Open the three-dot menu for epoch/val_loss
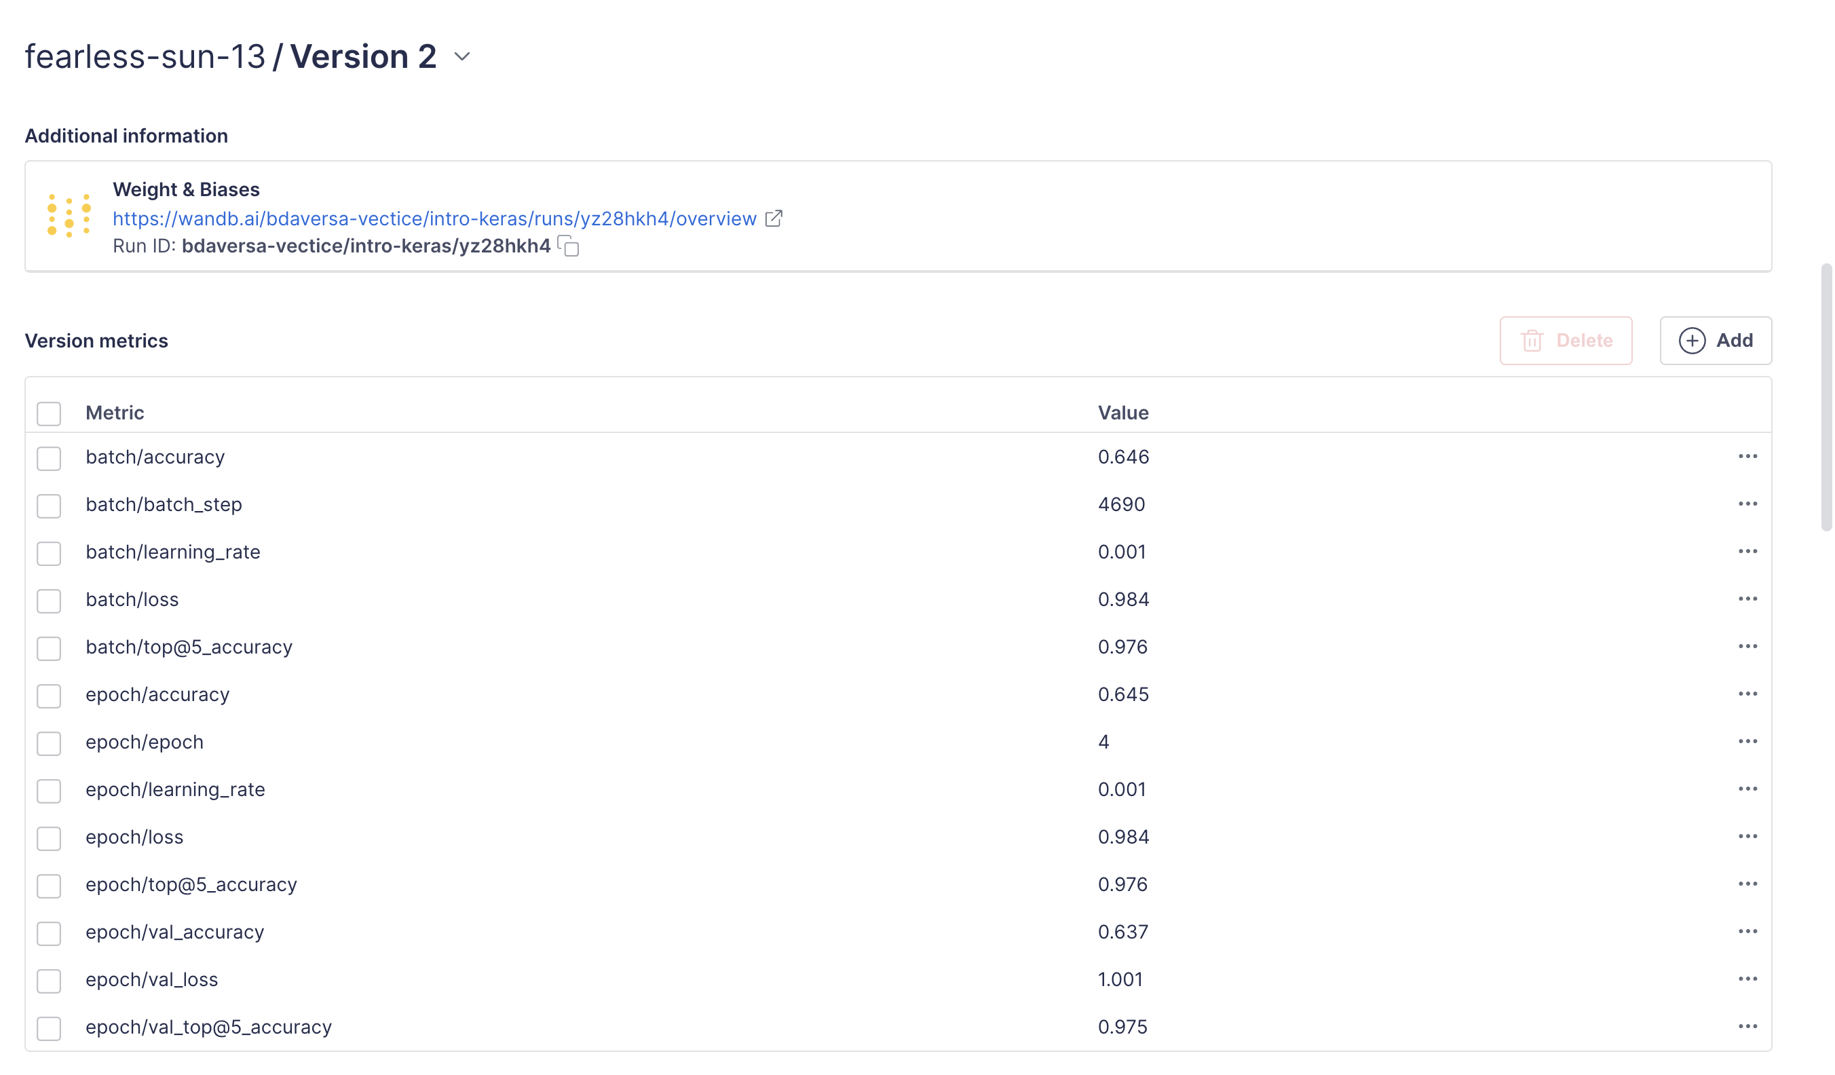The height and width of the screenshot is (1075, 1835). [1747, 979]
